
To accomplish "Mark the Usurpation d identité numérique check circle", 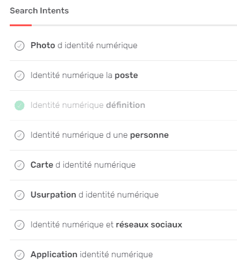I will tap(19, 195).
